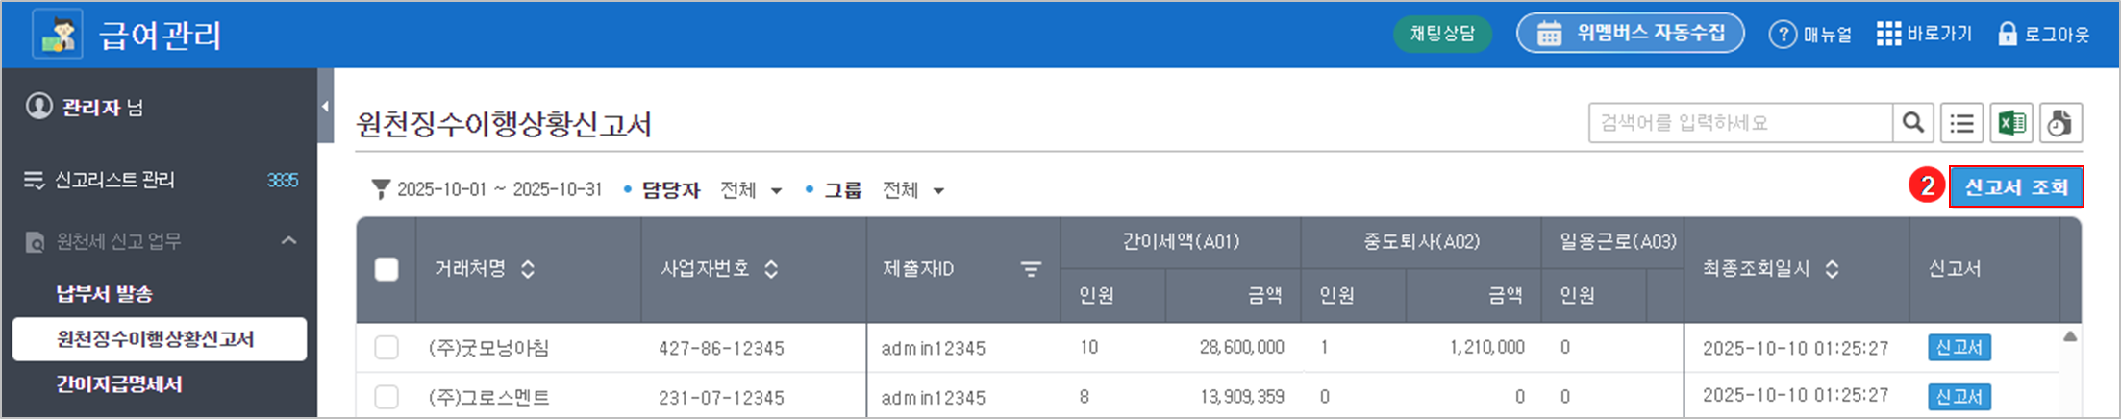This screenshot has height=419, width=2121.
Task: Open the 담당자 전체 dropdown
Action: [x=751, y=190]
